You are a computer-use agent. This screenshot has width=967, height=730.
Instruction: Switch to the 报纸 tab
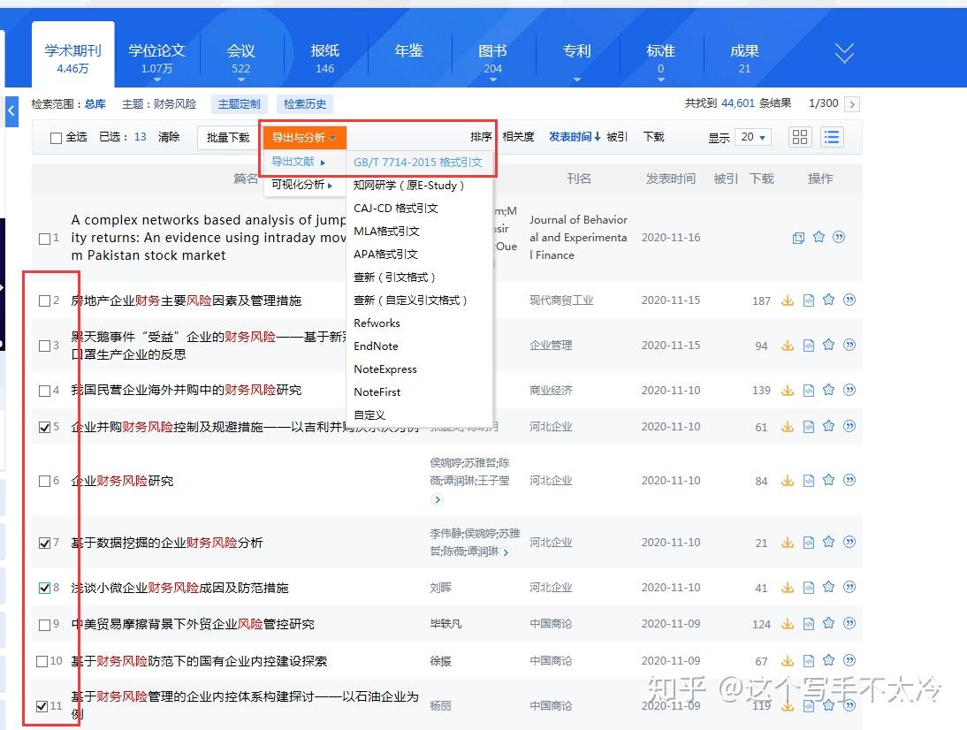(x=325, y=57)
